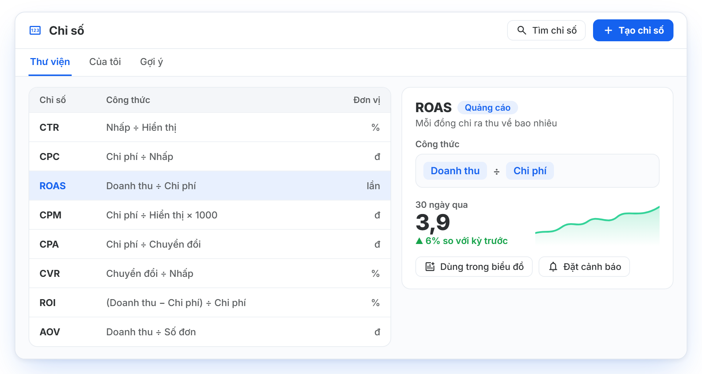Click the Công thức column header

(128, 100)
